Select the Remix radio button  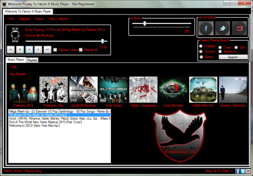point(201,57)
